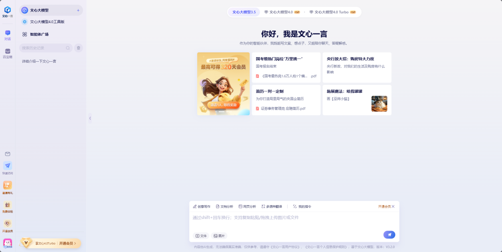This screenshot has width=502, height=252.
Task: Open 我的指令 commands tool
Action: point(302,207)
